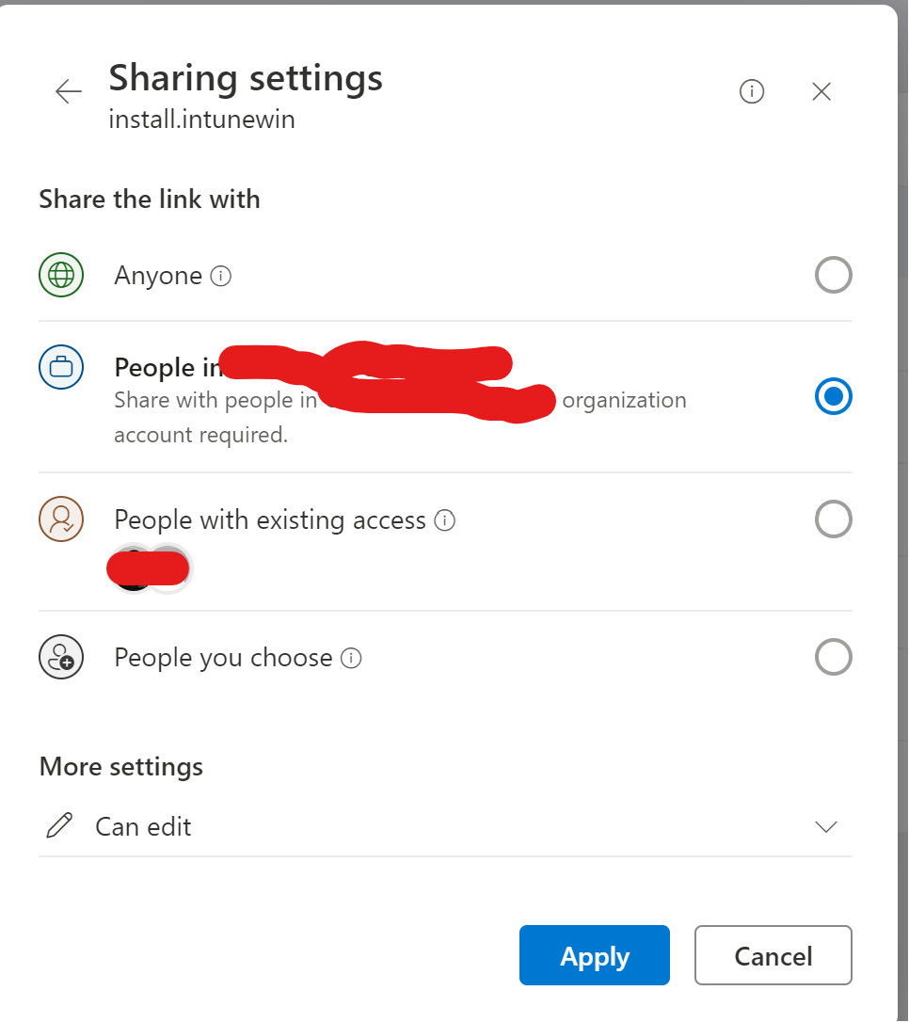
Task: Close the Sharing settings dialog
Action: (821, 91)
